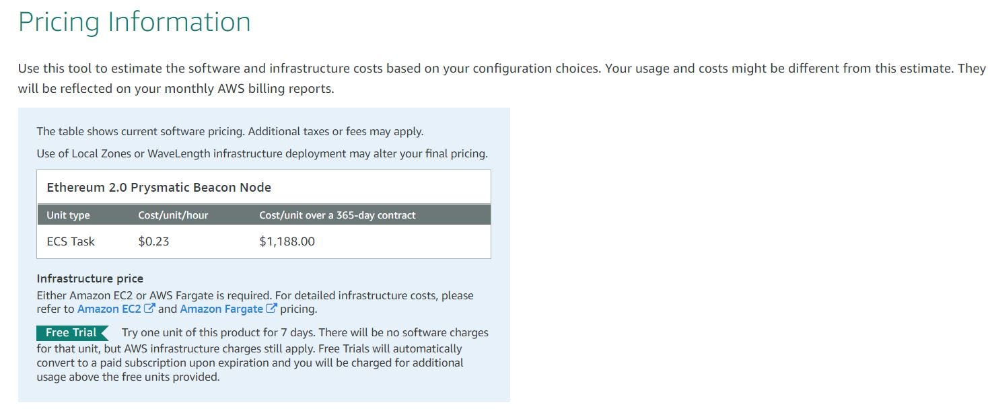
Task: Click the $0.23 hourly cost value
Action: [153, 241]
